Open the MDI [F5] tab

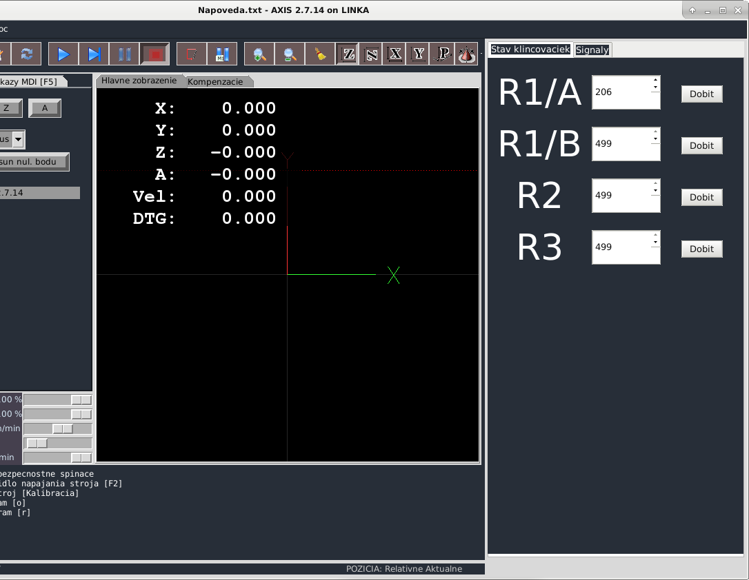(32, 81)
